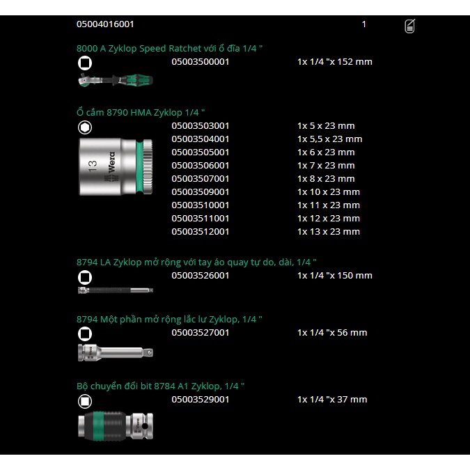
Task: Click the hexagon icon under 8790 HMA heading
Action: tap(84, 127)
